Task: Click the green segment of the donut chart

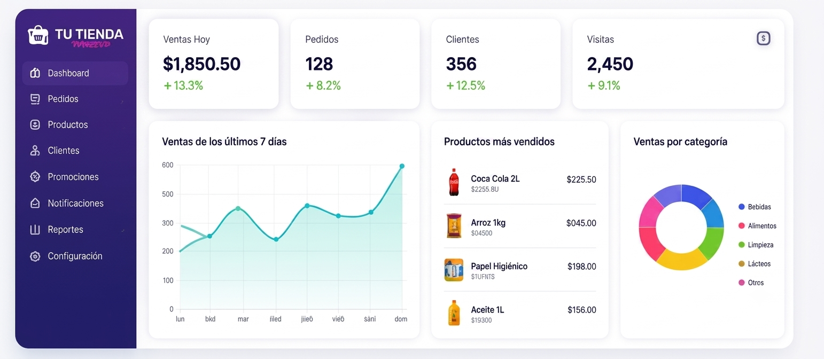Action: point(712,243)
